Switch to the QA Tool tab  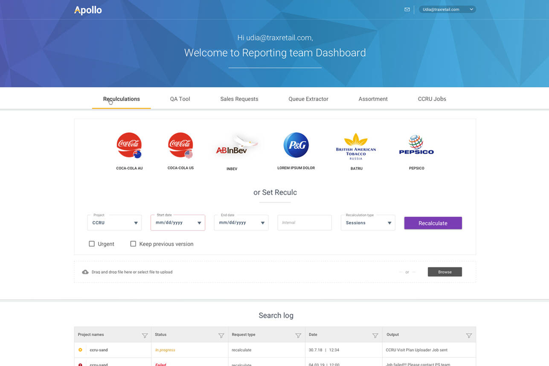(180, 99)
